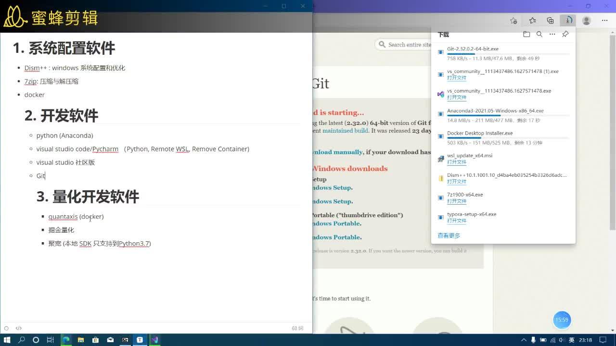Open Microsoft Store from the taskbar

tap(95, 340)
